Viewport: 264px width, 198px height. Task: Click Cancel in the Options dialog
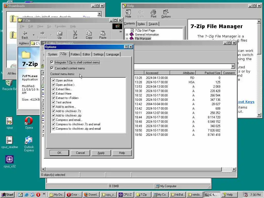tap(80, 153)
